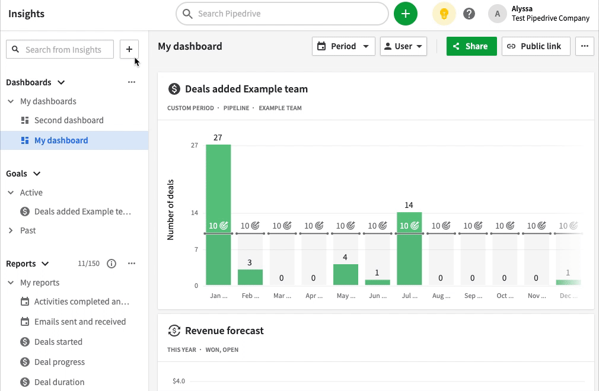This screenshot has width=599, height=391.
Task: Create new item with sidebar plus icon
Action: coord(129,49)
